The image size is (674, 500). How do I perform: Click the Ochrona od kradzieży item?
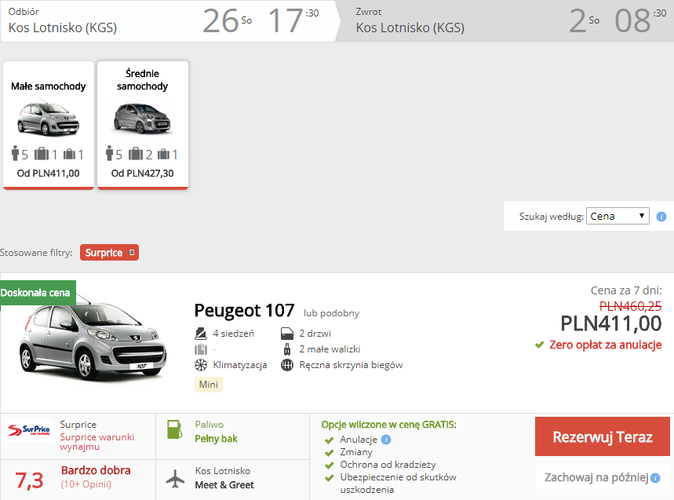pyautogui.click(x=388, y=465)
